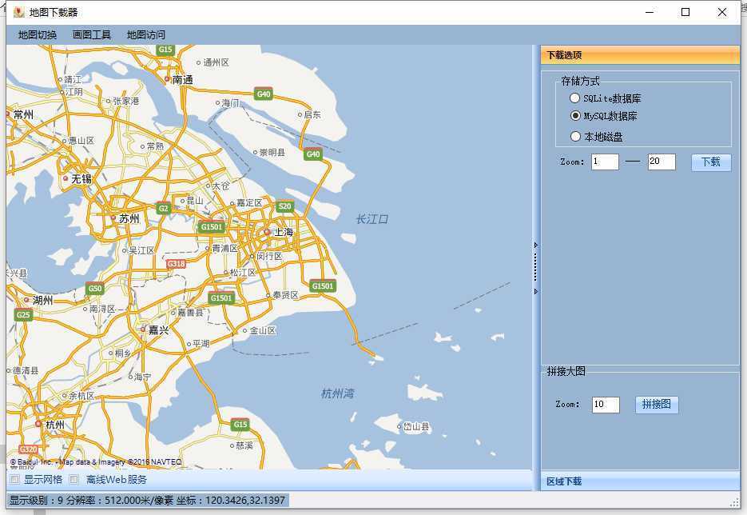
Task: Select SQLite数据库 storage option
Action: coord(606,98)
